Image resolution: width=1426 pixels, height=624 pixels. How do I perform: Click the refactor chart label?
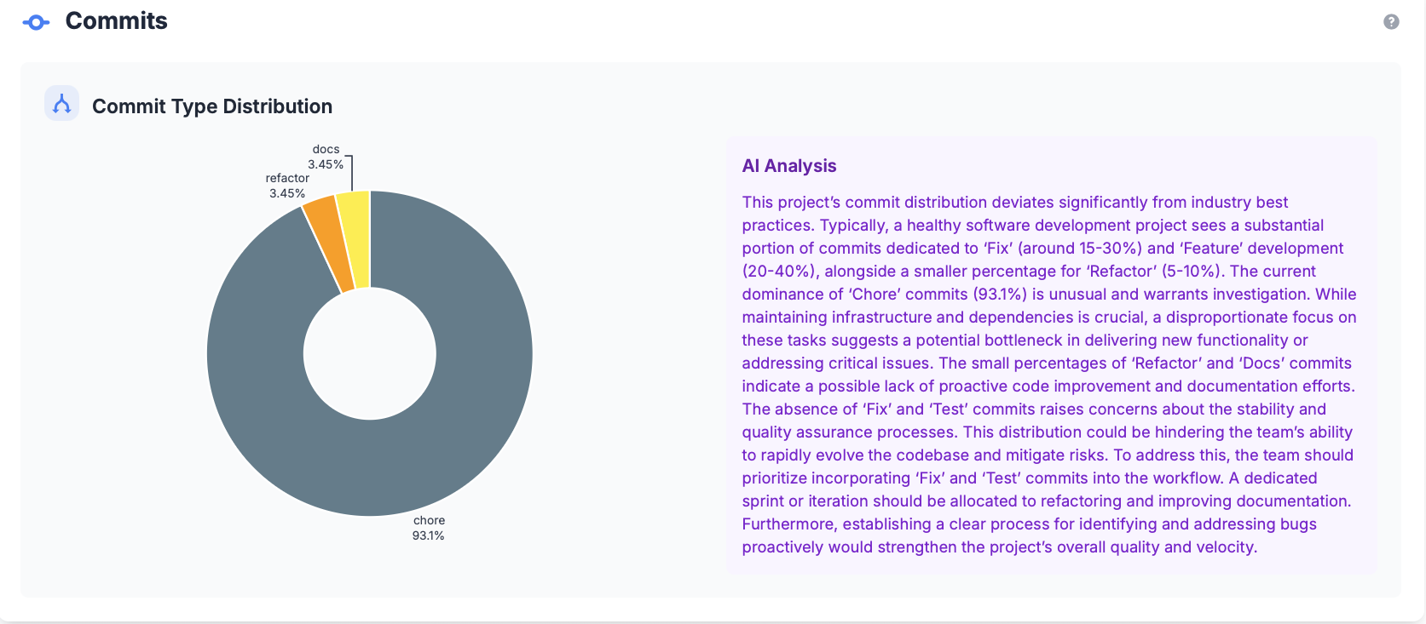click(287, 178)
